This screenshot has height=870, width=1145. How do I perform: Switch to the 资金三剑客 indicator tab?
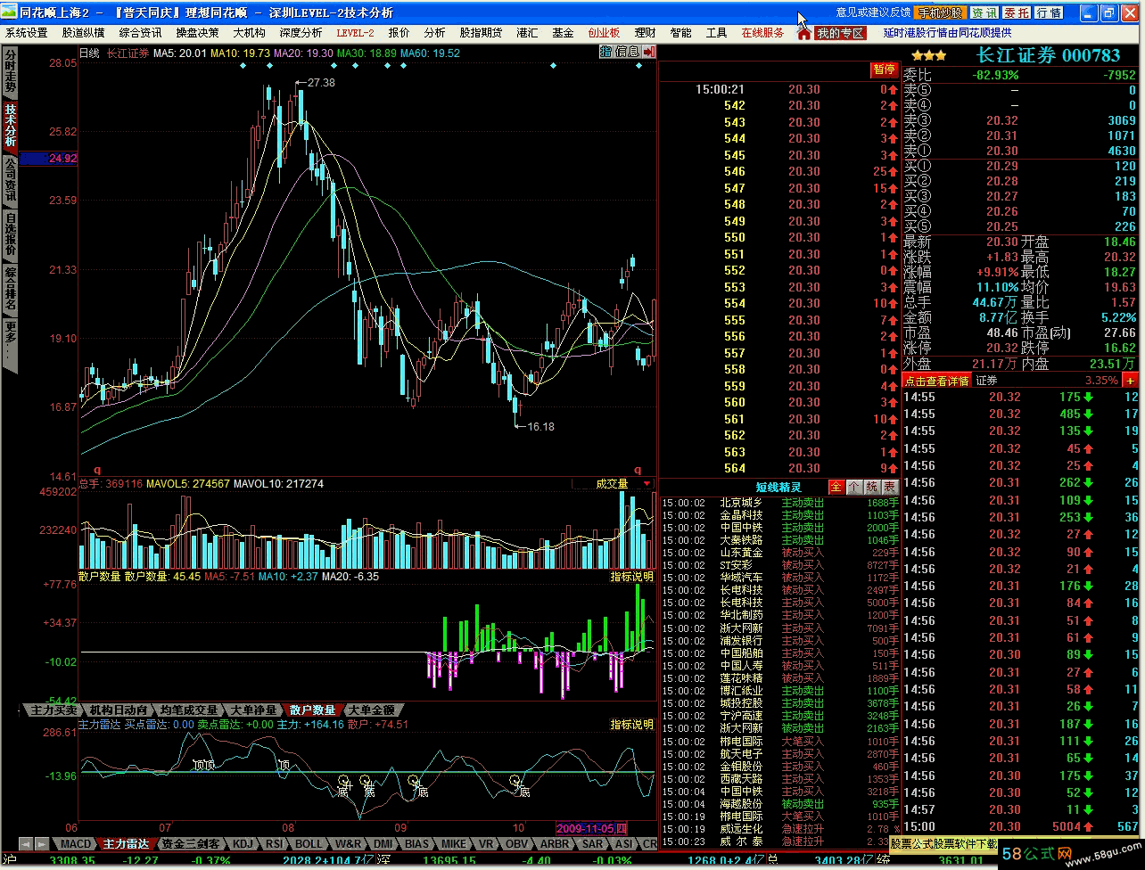click(189, 843)
